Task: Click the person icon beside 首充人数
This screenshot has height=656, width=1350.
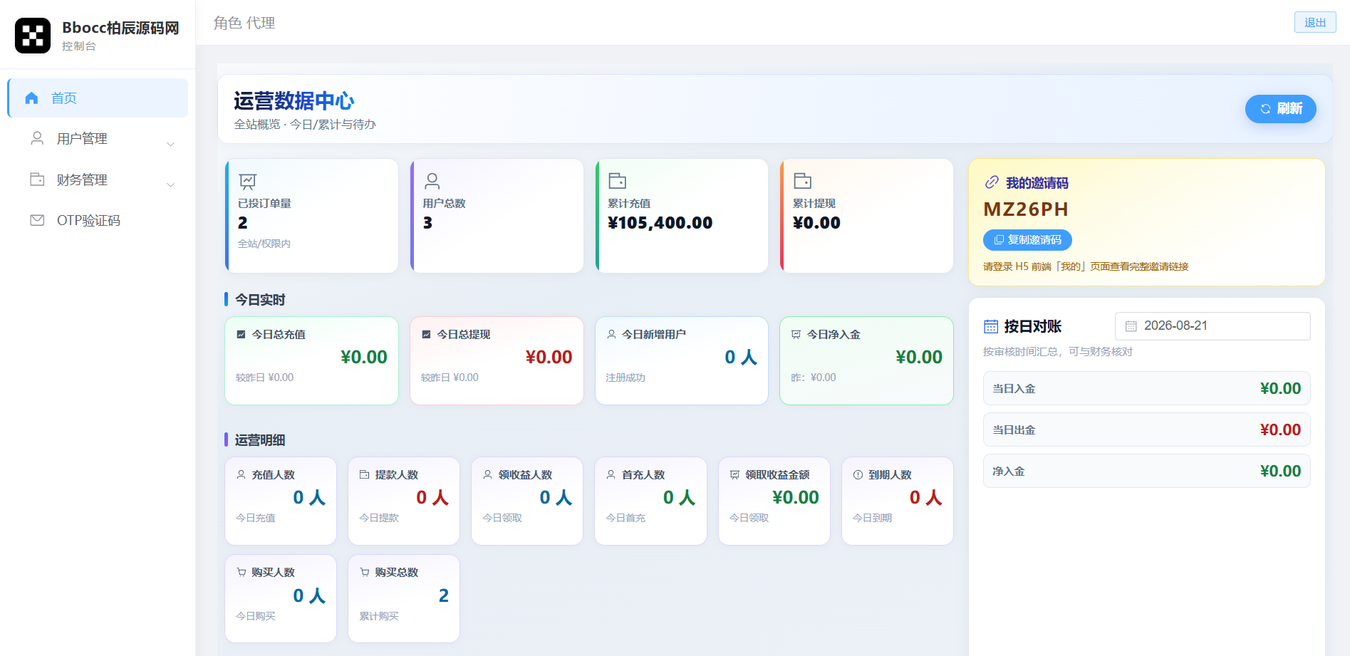Action: 611,474
